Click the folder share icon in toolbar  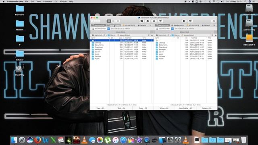tap(190, 21)
